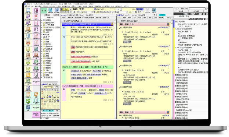Viewport: 229px width, 137px height.
Task: Click the 入院 admission icon in sidebar
Action: pos(28,43)
